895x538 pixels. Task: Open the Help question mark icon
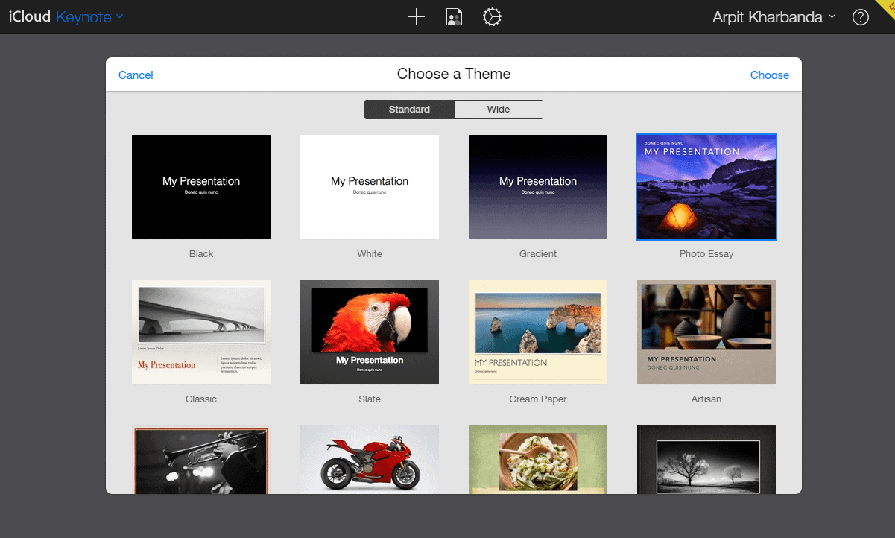point(861,16)
